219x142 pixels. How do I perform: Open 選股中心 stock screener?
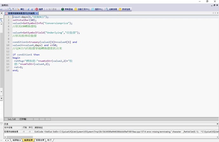point(97,9)
